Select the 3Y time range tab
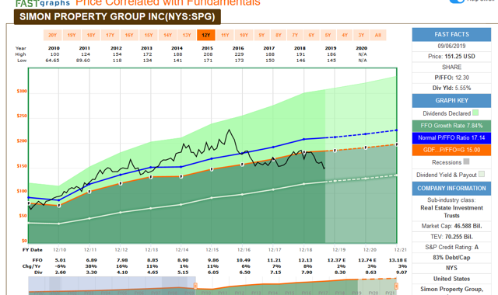This screenshot has height=295, width=498. [x=361, y=35]
